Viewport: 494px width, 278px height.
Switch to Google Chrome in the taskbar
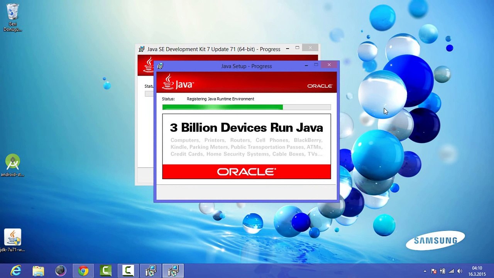(83, 271)
